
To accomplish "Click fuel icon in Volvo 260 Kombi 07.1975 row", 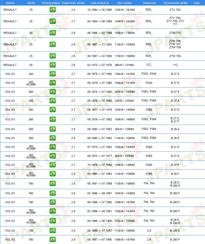I will [53, 147].
